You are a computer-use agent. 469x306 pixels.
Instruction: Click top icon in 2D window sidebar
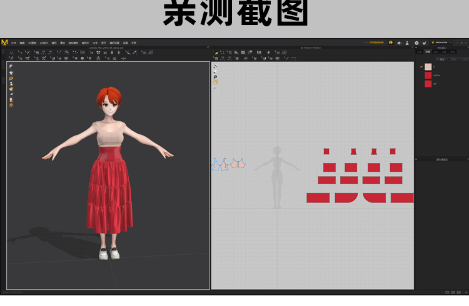click(x=215, y=66)
